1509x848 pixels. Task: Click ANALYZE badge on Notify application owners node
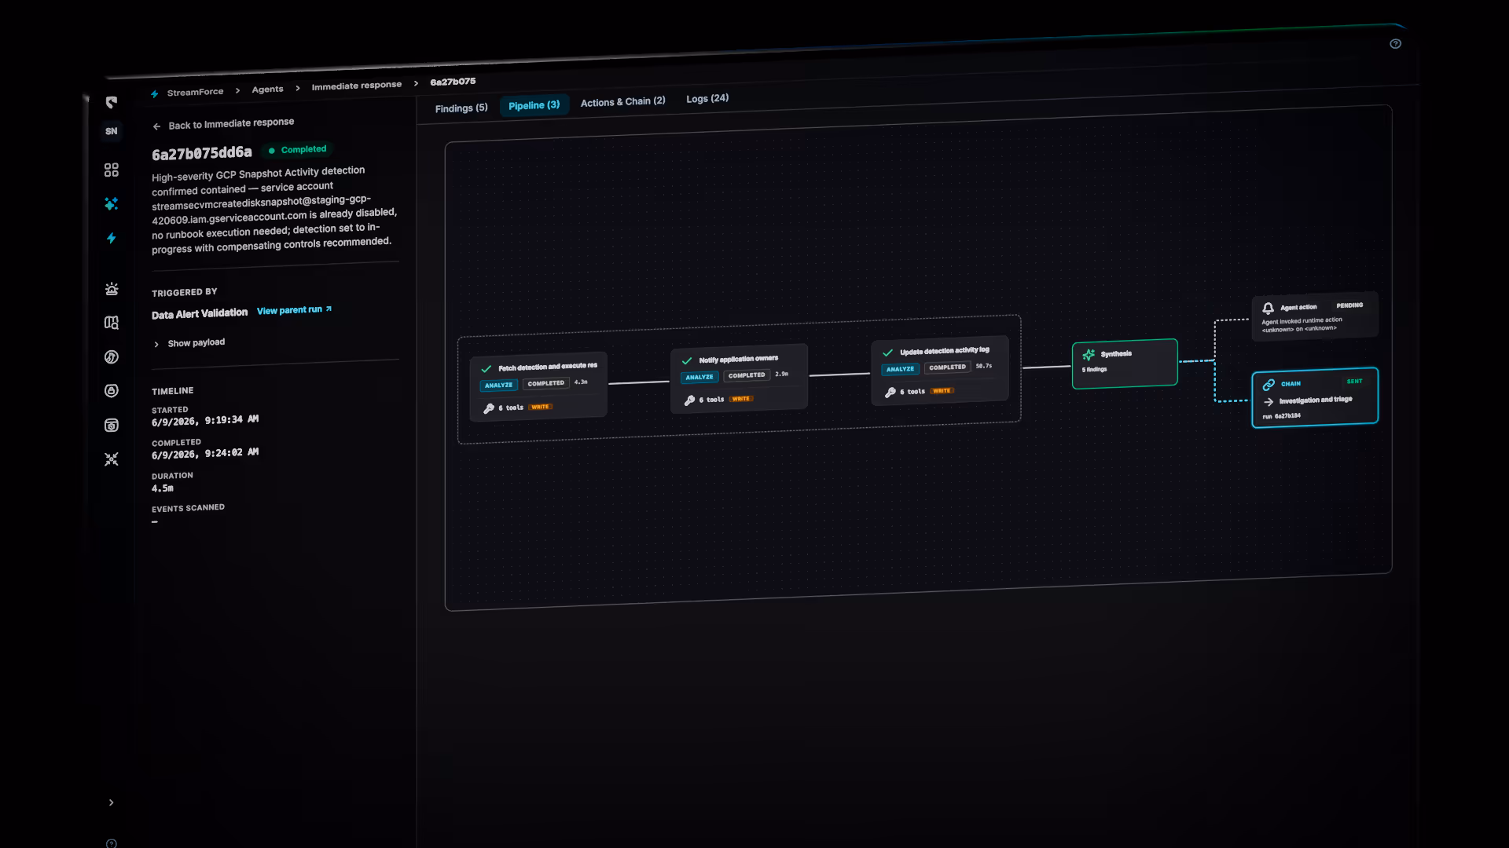pyautogui.click(x=699, y=378)
